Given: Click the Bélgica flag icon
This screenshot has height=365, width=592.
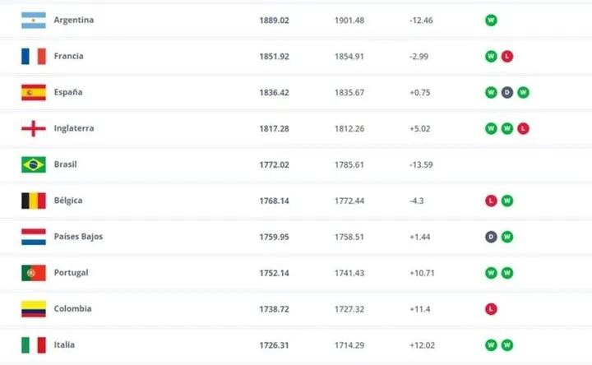Looking at the screenshot, I should coord(33,201).
